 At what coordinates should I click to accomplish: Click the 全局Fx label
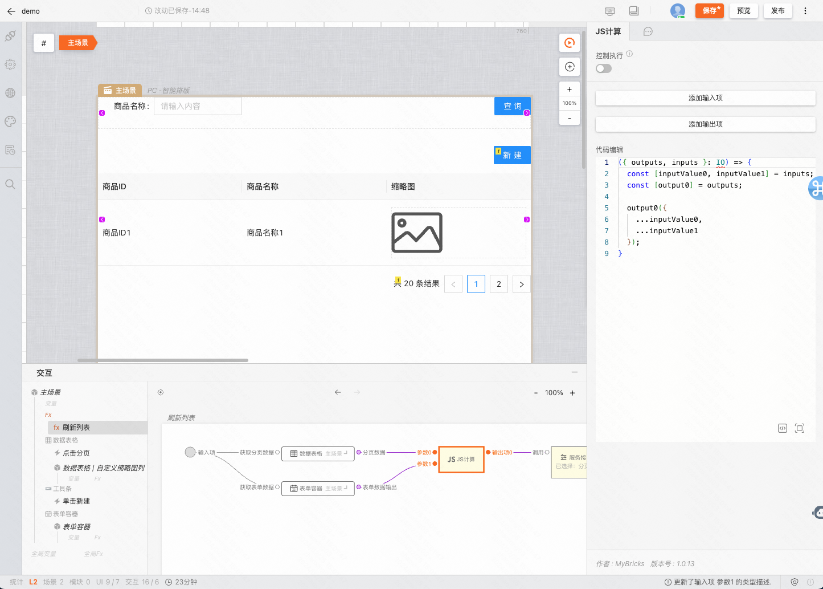93,554
